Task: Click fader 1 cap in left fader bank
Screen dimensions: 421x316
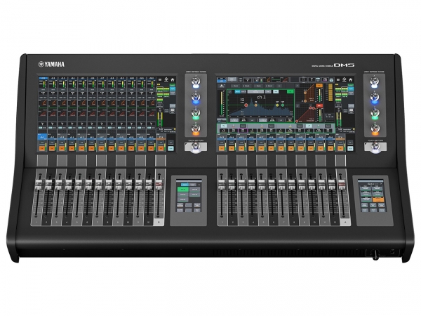Action: [39, 184]
